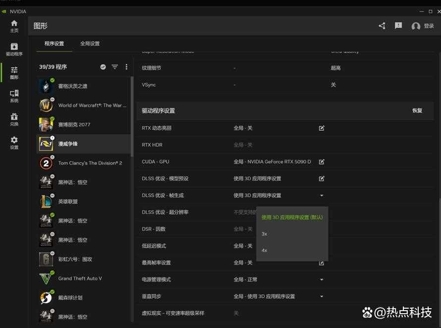Open the 设置 settings gear in sidebar
Viewport: 441px width, 328px height.
click(x=14, y=143)
